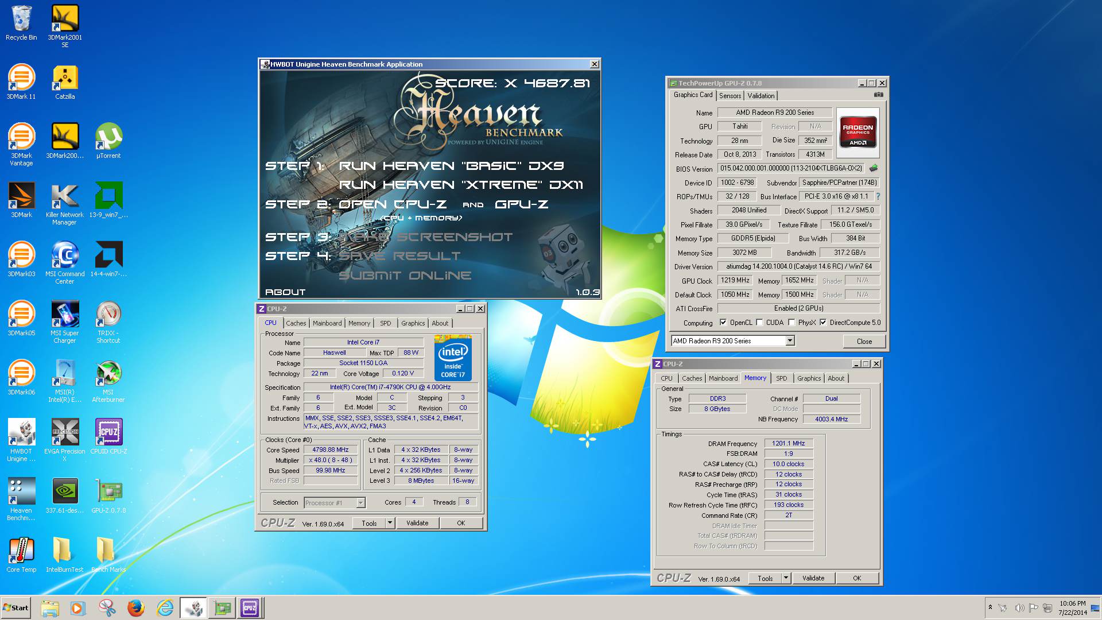1102x620 pixels.
Task: Launch 3DMark2001 SE shortcut
Action: point(65,26)
